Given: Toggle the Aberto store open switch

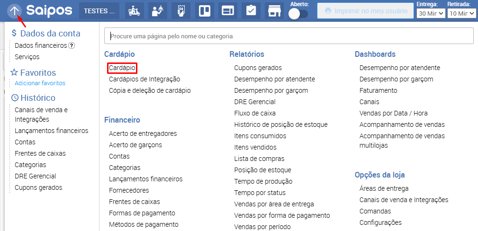Looking at the screenshot, I should point(298,14).
